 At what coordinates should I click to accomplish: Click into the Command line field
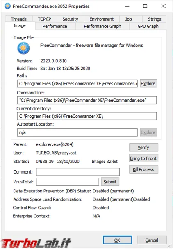(x=87, y=100)
